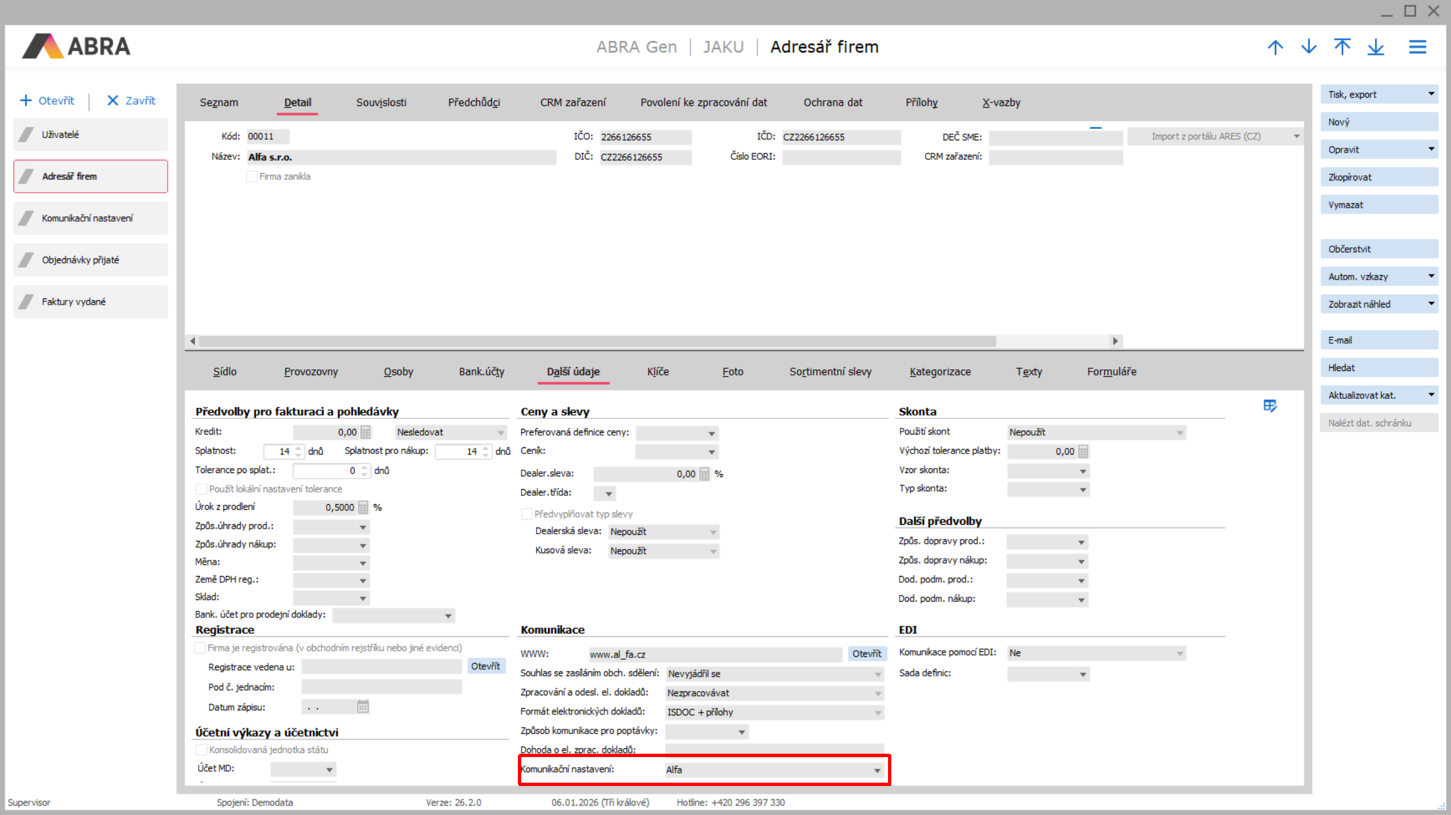Enable the Firma zanikla checkbox
Screen dimensions: 1451x815
[252, 177]
